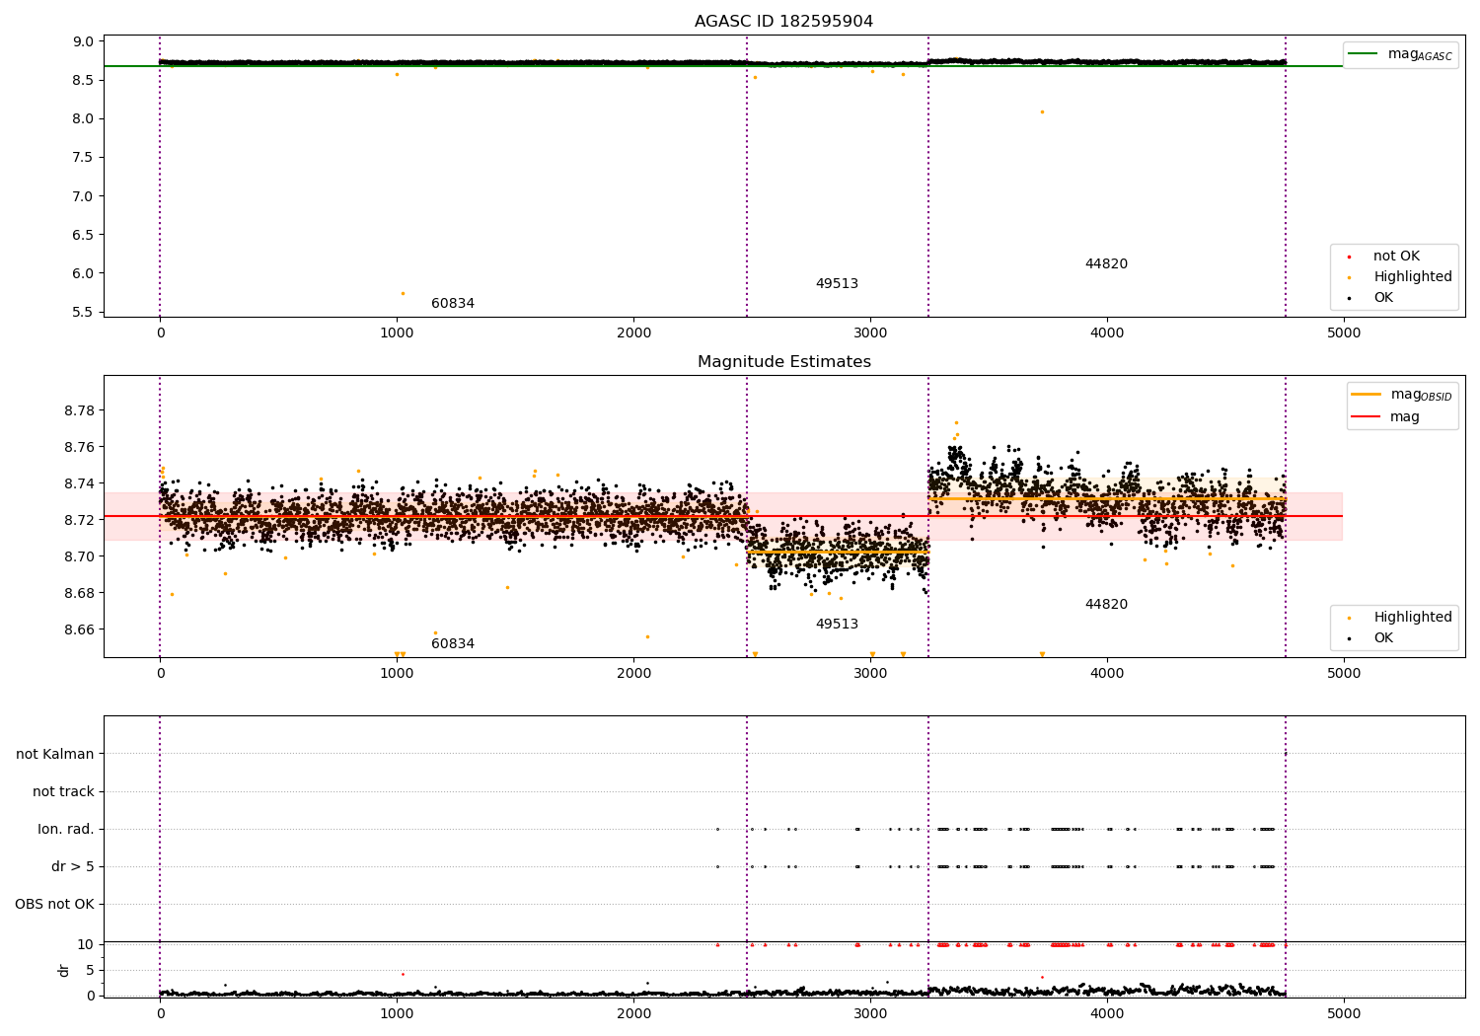Click the 7.5 y-tick in top plot
1480x1036 pixels.
pos(84,158)
